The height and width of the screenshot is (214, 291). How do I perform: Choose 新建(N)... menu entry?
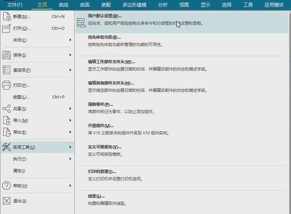(x=37, y=17)
